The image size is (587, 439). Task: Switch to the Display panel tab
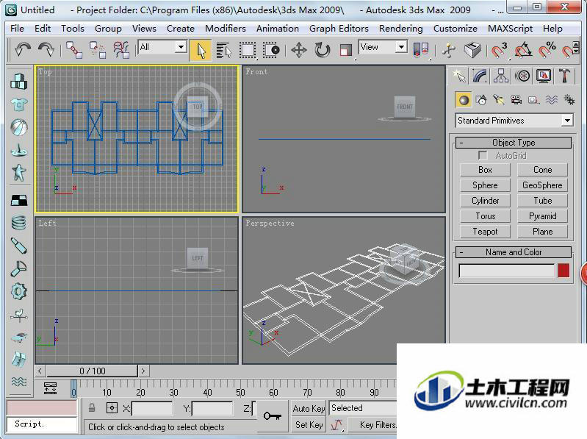tap(543, 76)
